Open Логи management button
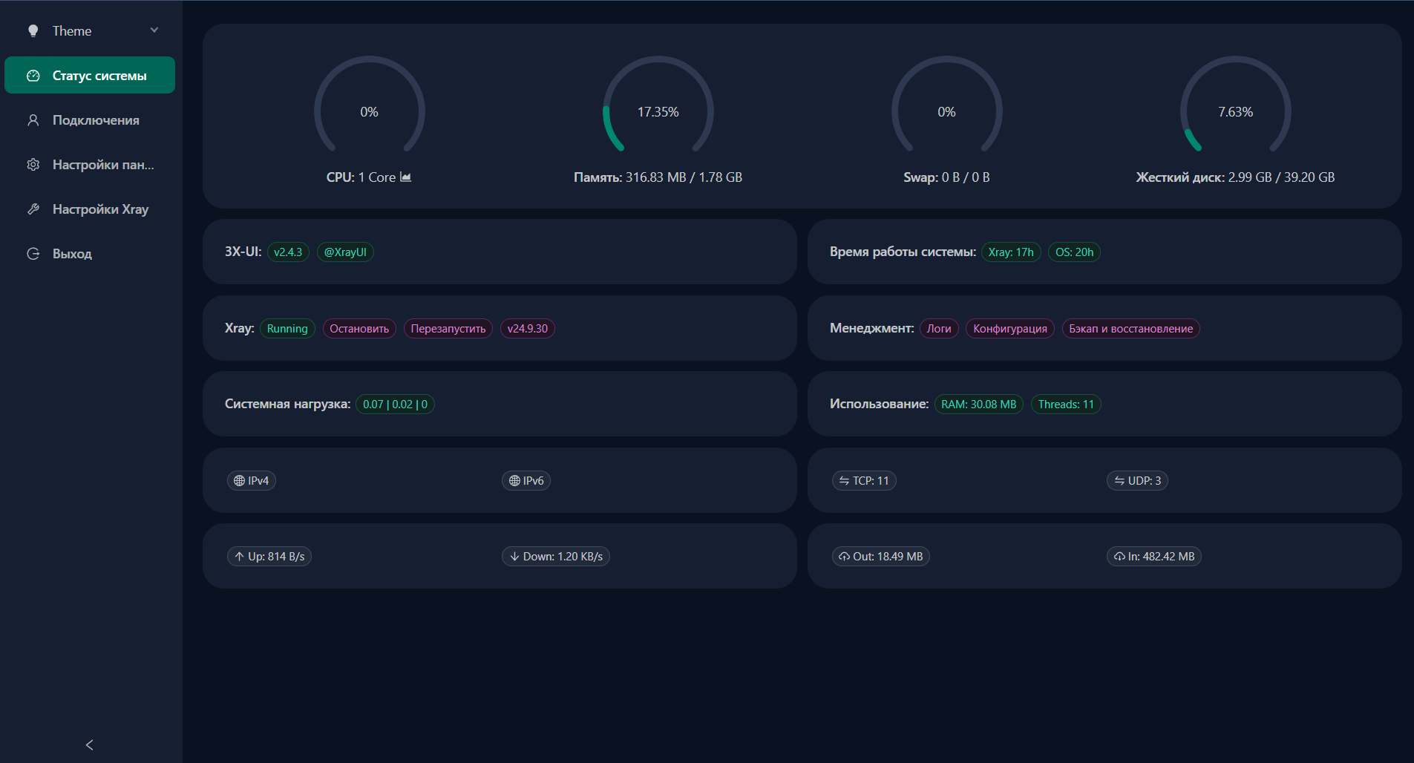Viewport: 1414px width, 763px height. point(939,328)
